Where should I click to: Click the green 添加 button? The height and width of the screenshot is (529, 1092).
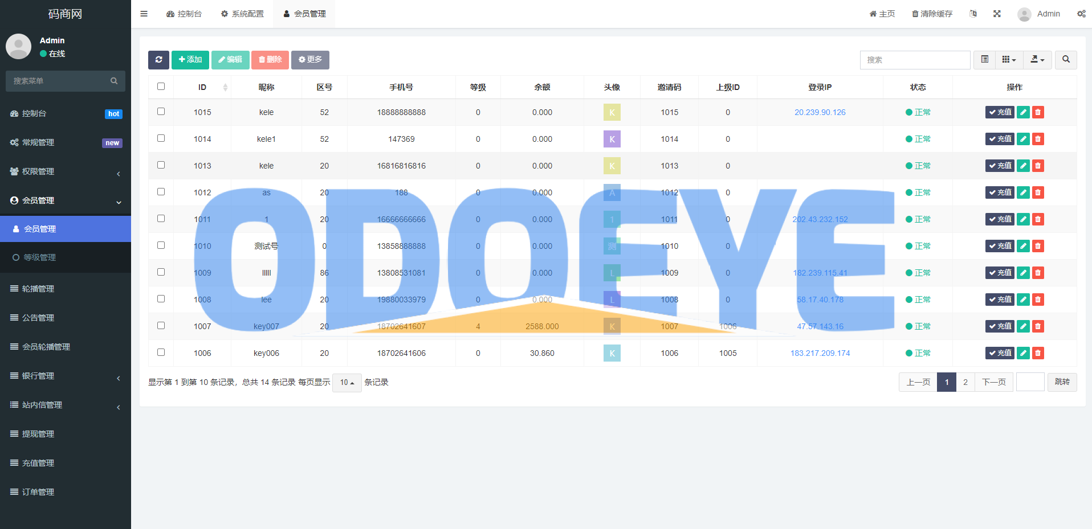click(190, 60)
